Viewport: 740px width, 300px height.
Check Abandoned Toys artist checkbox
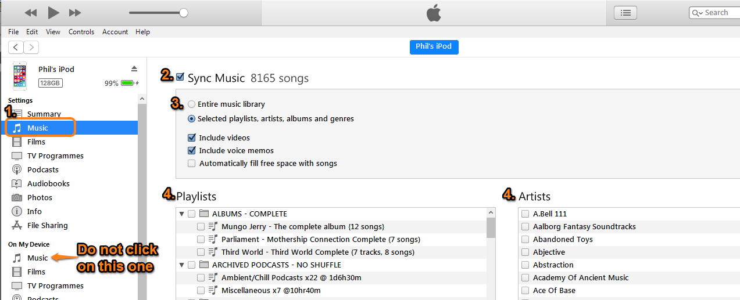525,240
